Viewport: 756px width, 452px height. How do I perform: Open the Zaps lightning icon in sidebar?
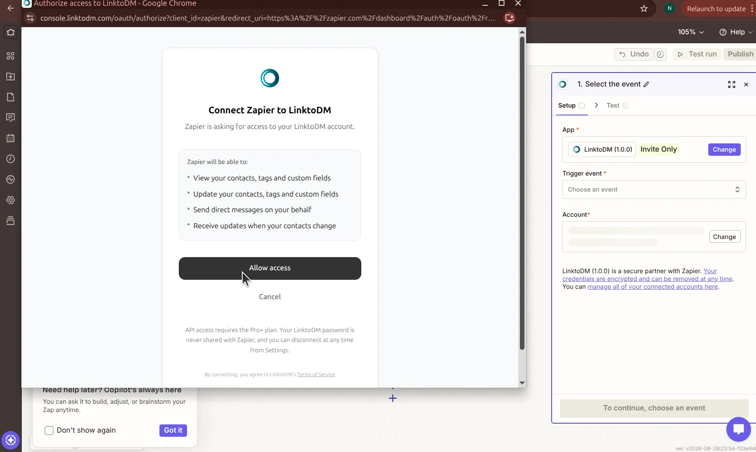(11, 77)
